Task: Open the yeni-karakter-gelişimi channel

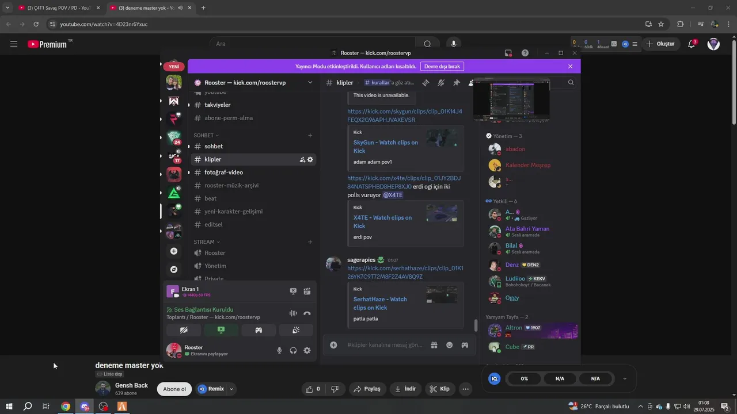Action: [252, 211]
